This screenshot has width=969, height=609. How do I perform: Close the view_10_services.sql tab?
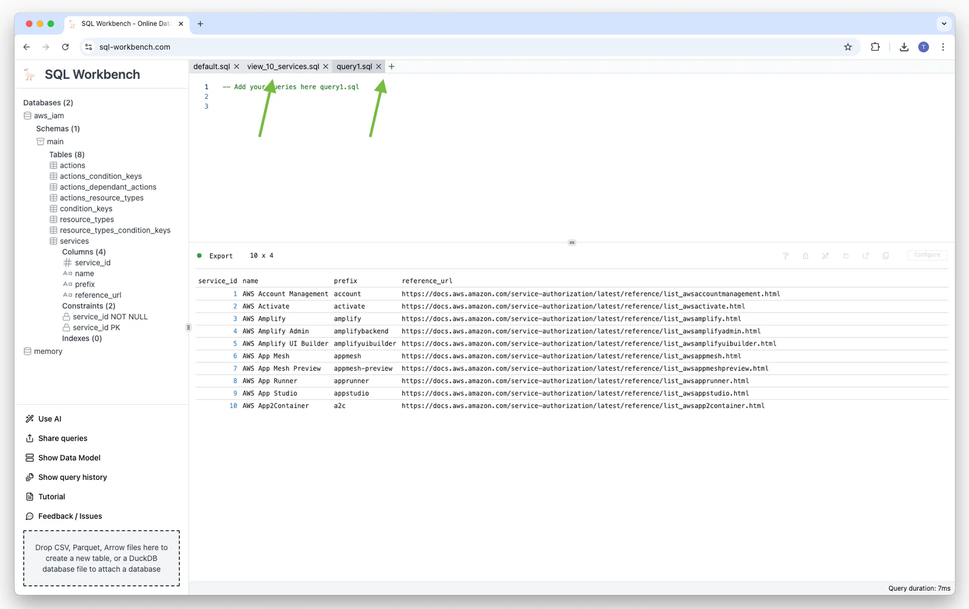click(326, 67)
